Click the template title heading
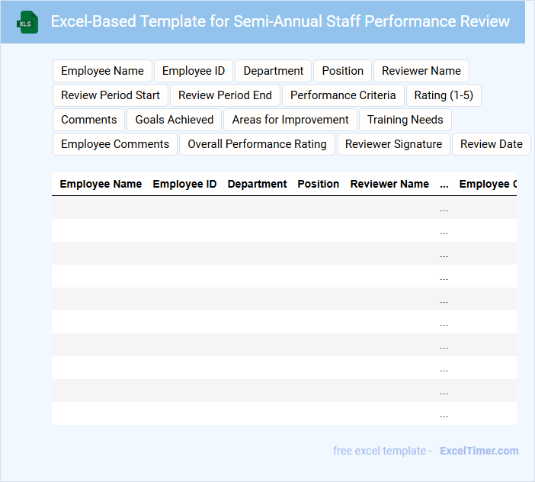 click(280, 21)
